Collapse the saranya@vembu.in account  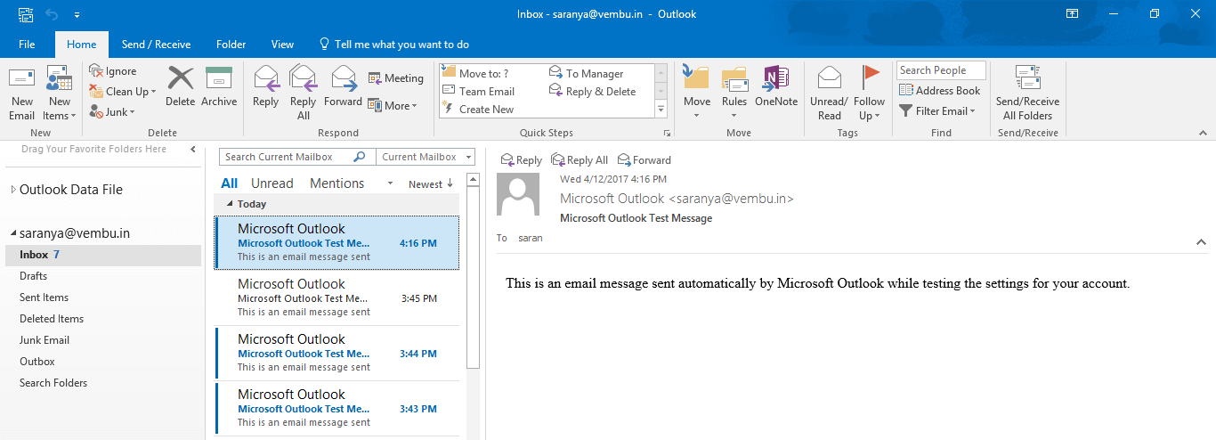coord(12,234)
